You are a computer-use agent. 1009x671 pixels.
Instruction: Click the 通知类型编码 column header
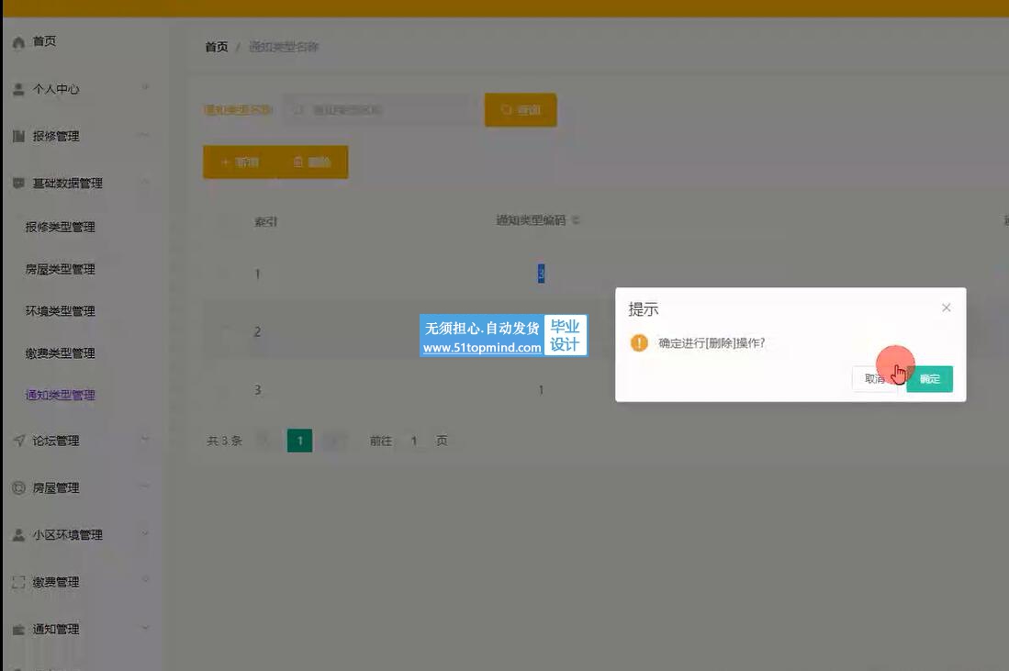(x=531, y=220)
